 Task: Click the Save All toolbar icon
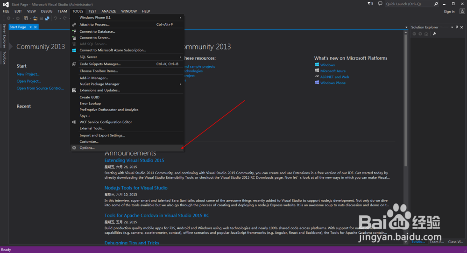coord(47,19)
